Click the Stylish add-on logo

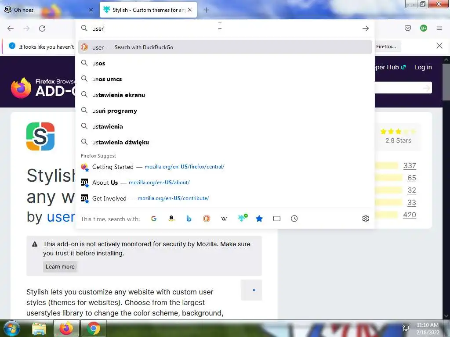[40, 136]
